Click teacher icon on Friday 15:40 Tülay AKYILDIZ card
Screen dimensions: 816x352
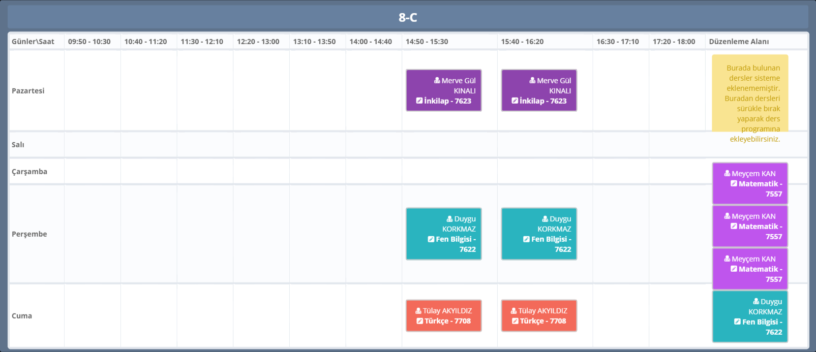(x=514, y=311)
